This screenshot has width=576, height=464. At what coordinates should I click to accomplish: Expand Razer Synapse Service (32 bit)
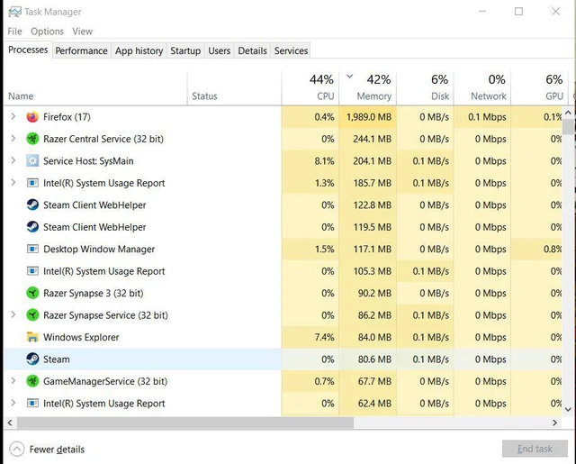tap(13, 314)
